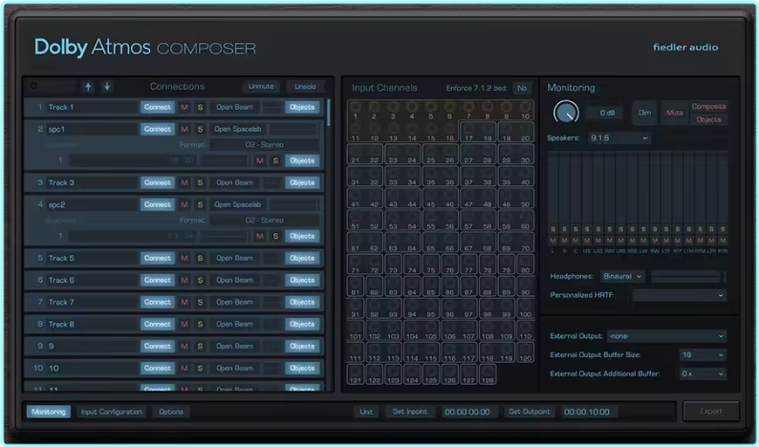
Task: Select input channel 92 cell
Action: tap(374, 309)
